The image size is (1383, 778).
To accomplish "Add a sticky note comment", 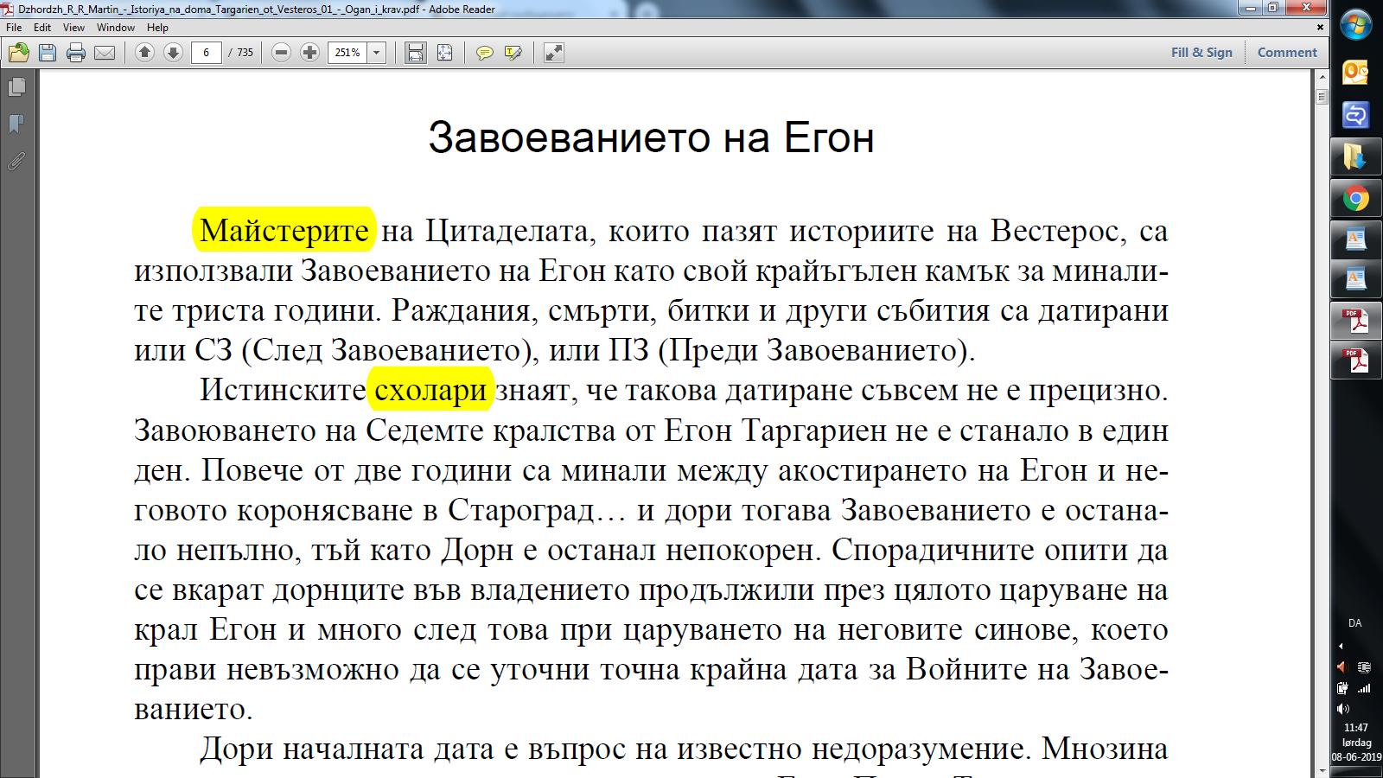I will [x=485, y=53].
